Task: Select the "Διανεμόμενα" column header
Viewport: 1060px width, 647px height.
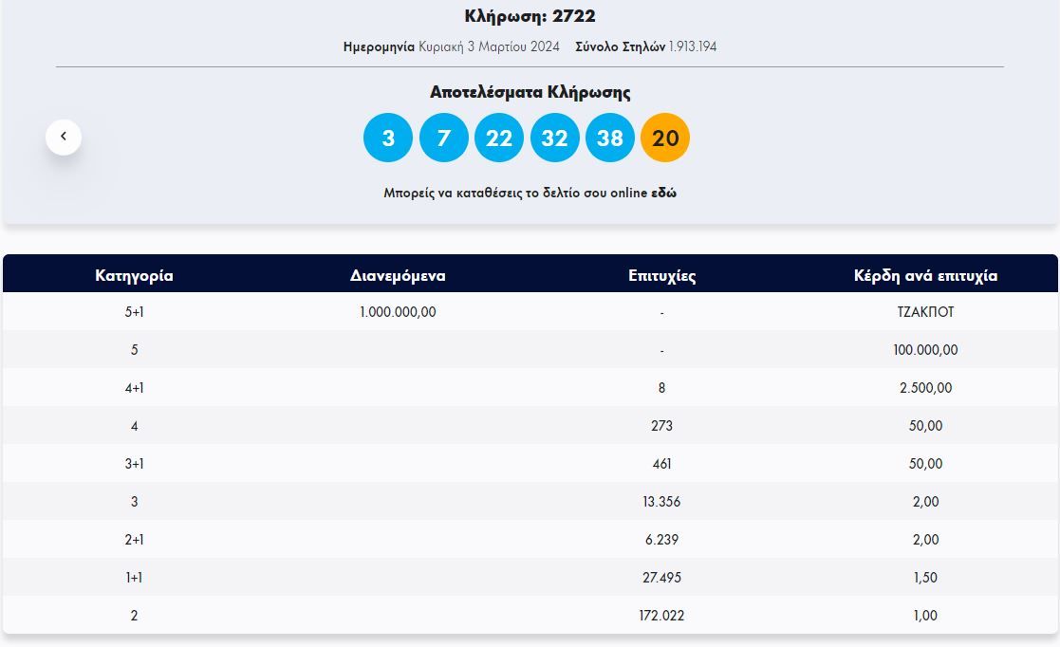Action: coord(398,276)
